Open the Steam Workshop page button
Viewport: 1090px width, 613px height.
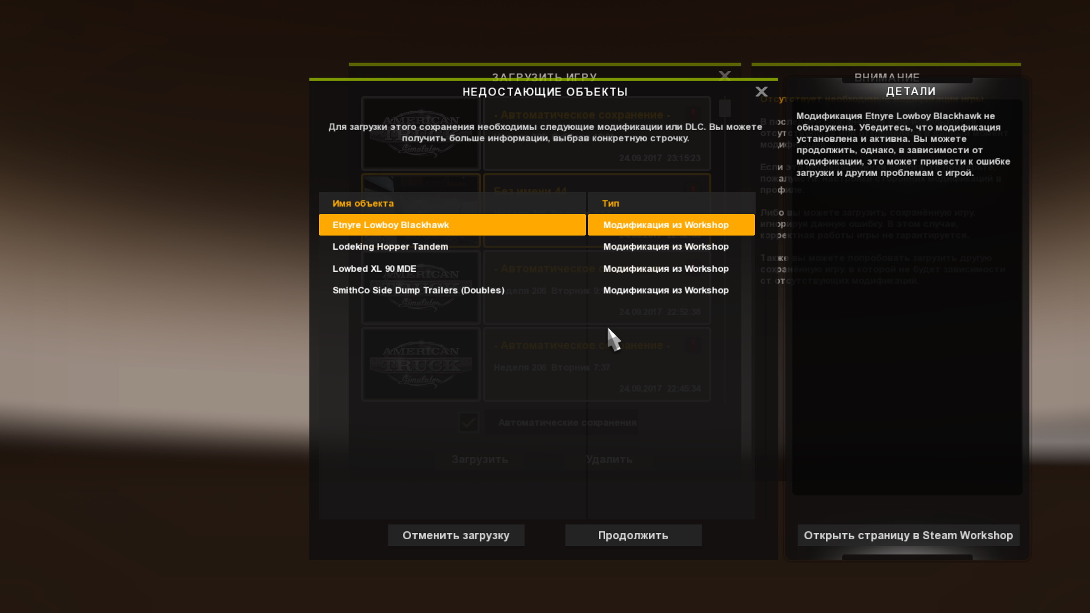[908, 535]
